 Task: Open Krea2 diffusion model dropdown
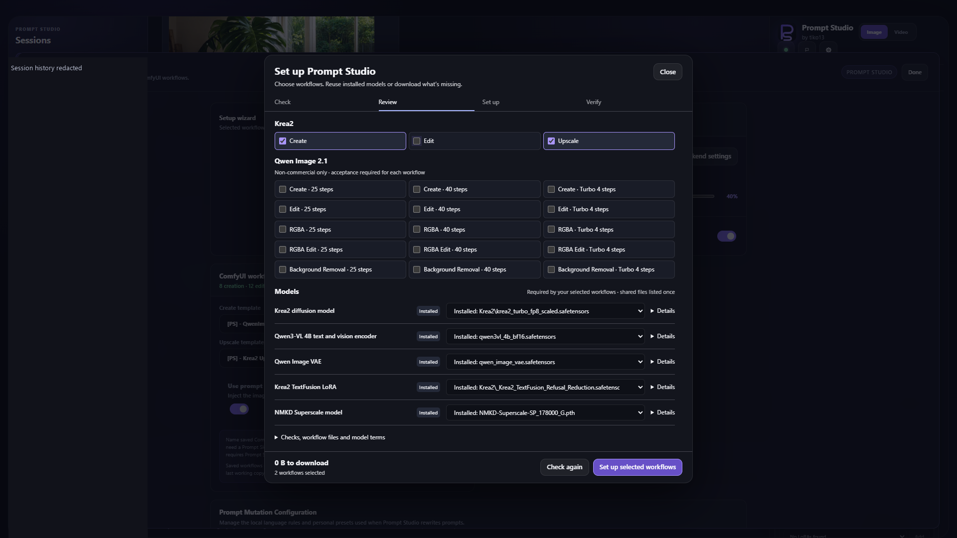coord(545,311)
